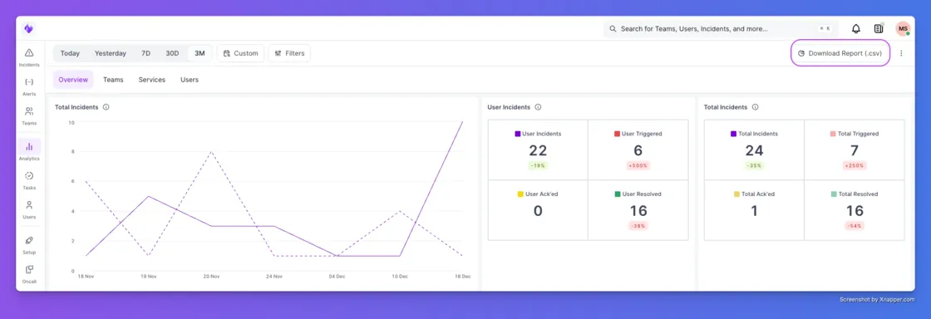This screenshot has height=319, width=931.
Task: Open the docs icon beside the bell
Action: point(879,28)
